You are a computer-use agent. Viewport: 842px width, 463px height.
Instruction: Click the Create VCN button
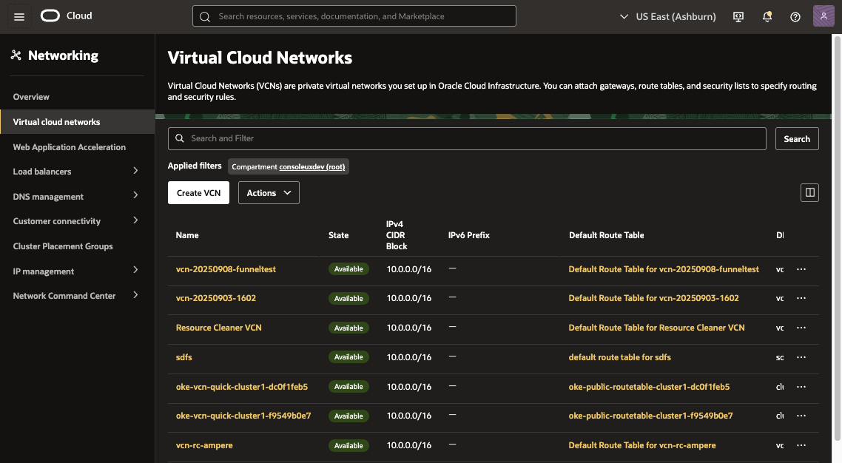pos(198,192)
